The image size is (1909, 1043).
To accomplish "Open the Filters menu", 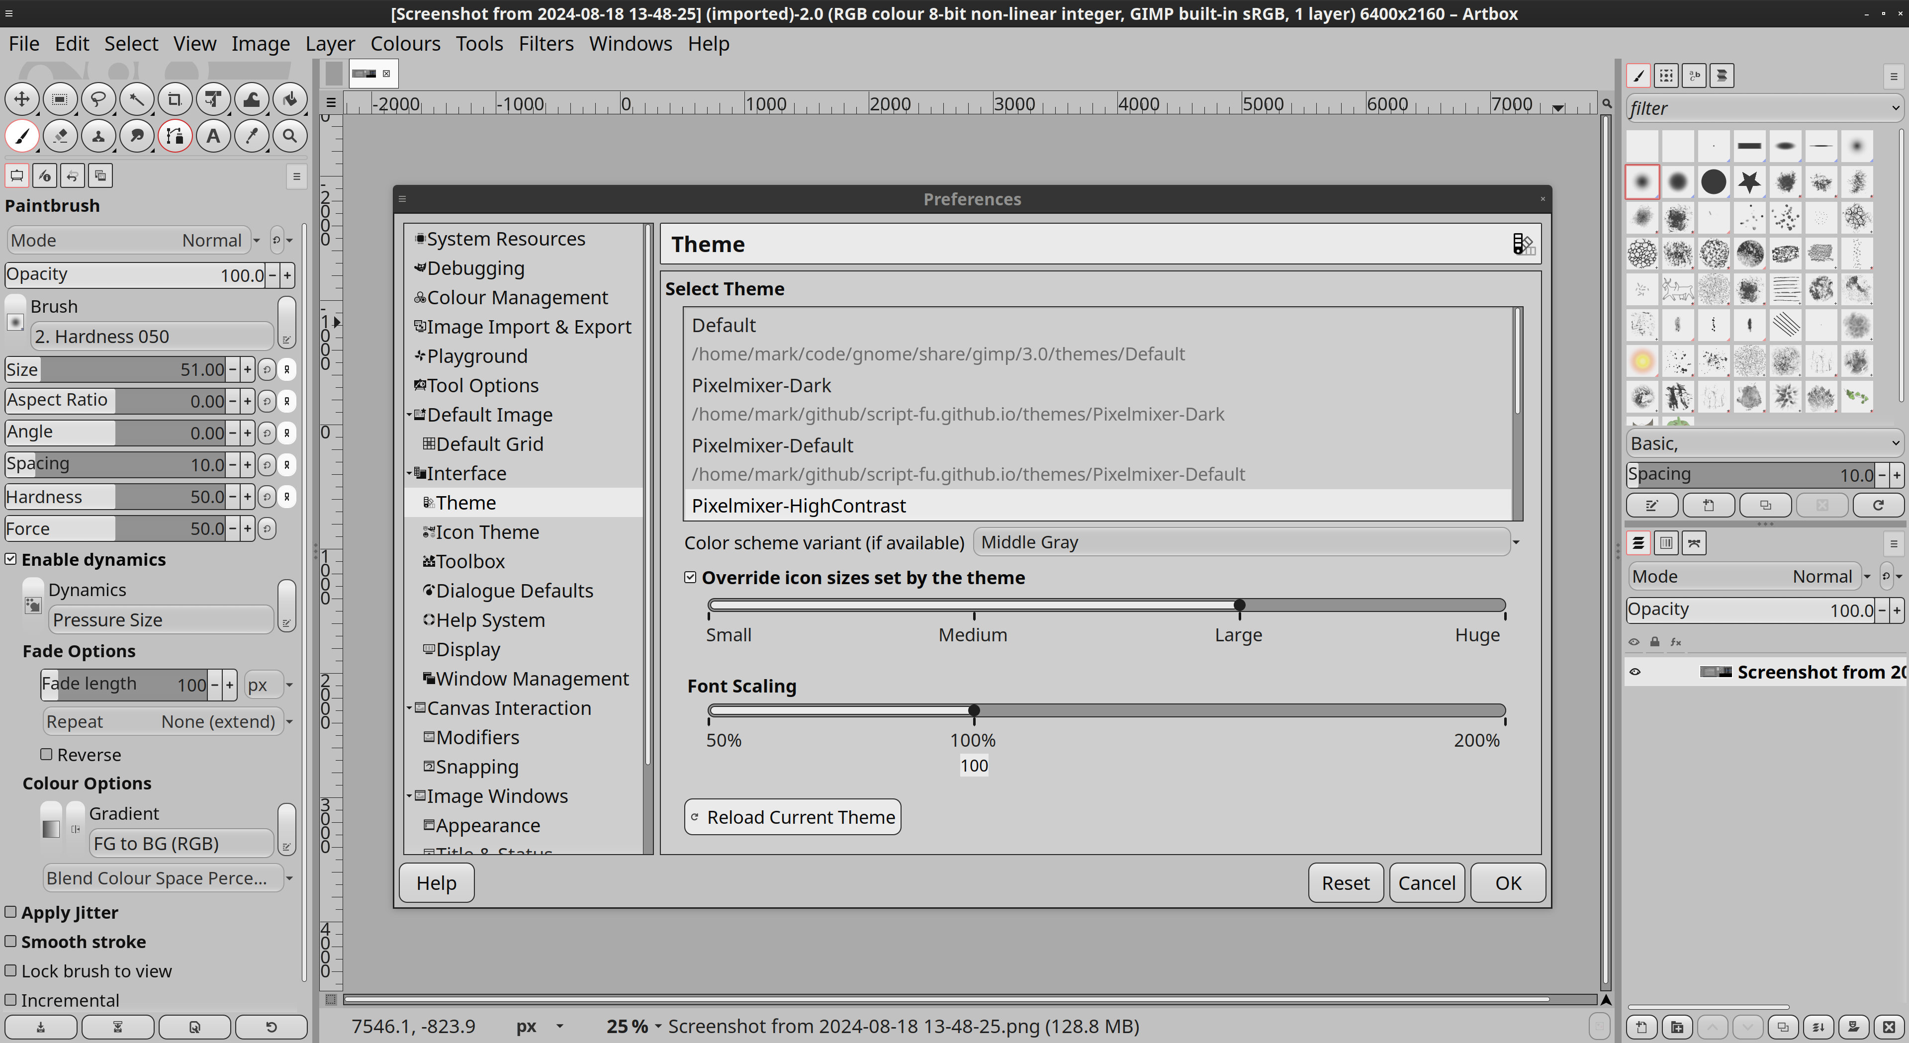I will (545, 44).
